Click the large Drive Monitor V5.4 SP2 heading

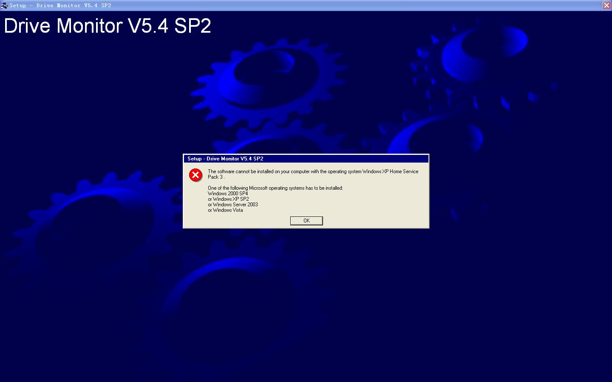point(108,26)
